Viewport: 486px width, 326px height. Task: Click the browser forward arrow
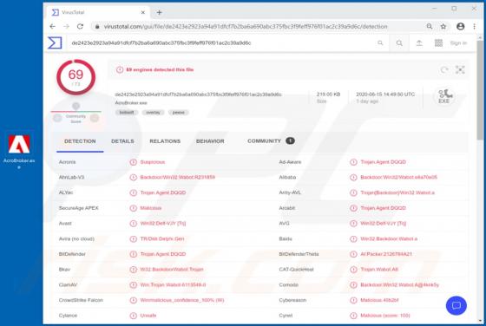(x=66, y=27)
